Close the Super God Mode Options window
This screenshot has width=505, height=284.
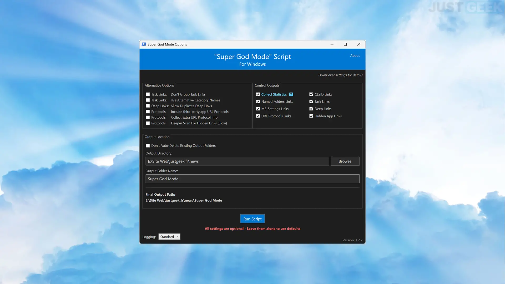click(x=359, y=44)
